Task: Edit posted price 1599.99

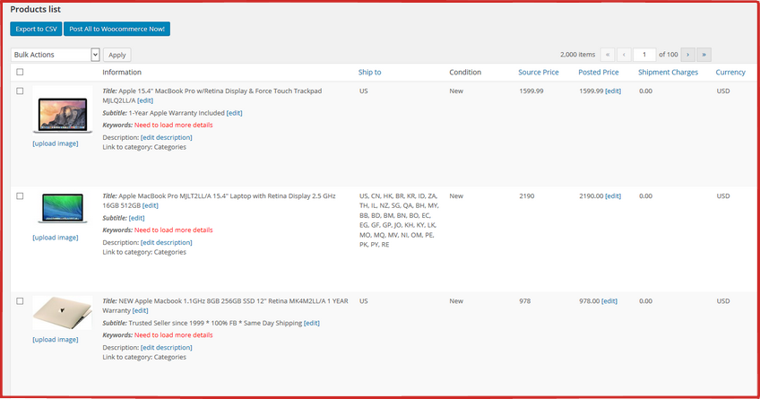Action: pyautogui.click(x=613, y=91)
